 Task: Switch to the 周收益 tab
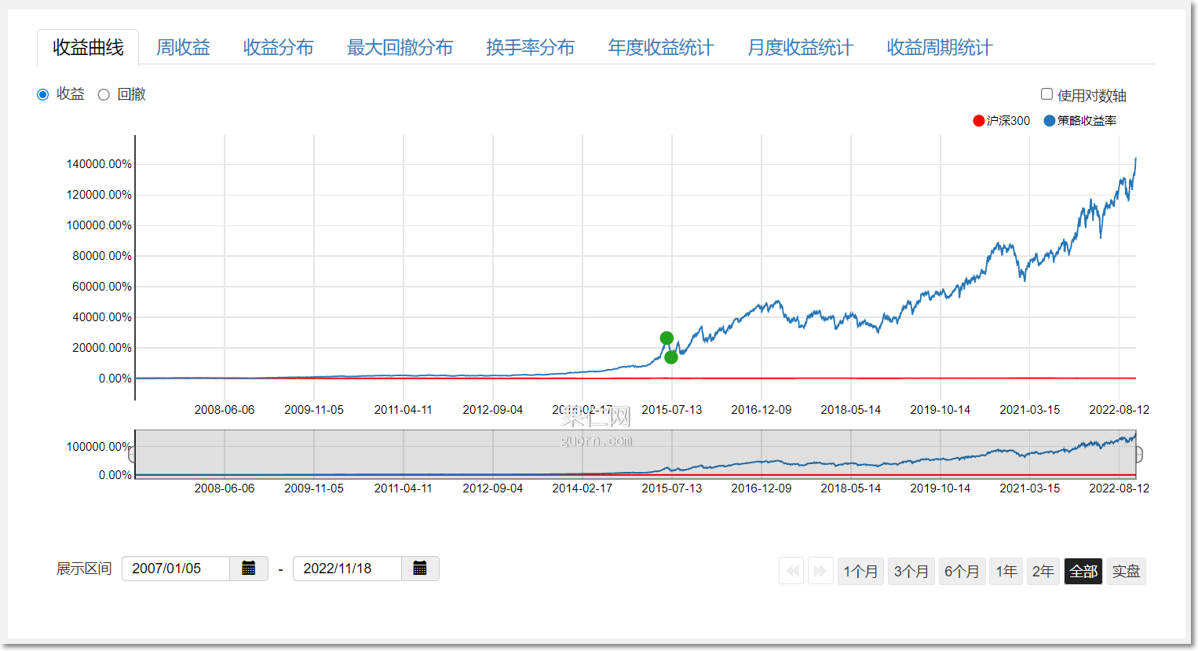(183, 48)
